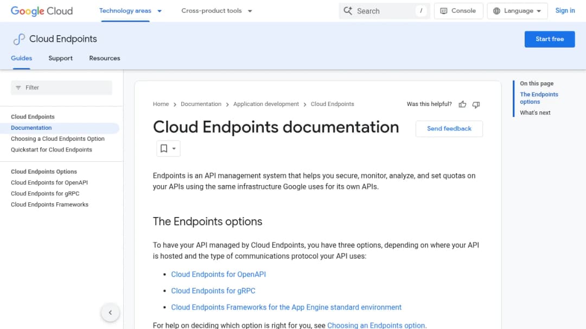Click the Cloud Endpoints sidebar heading

pos(33,117)
